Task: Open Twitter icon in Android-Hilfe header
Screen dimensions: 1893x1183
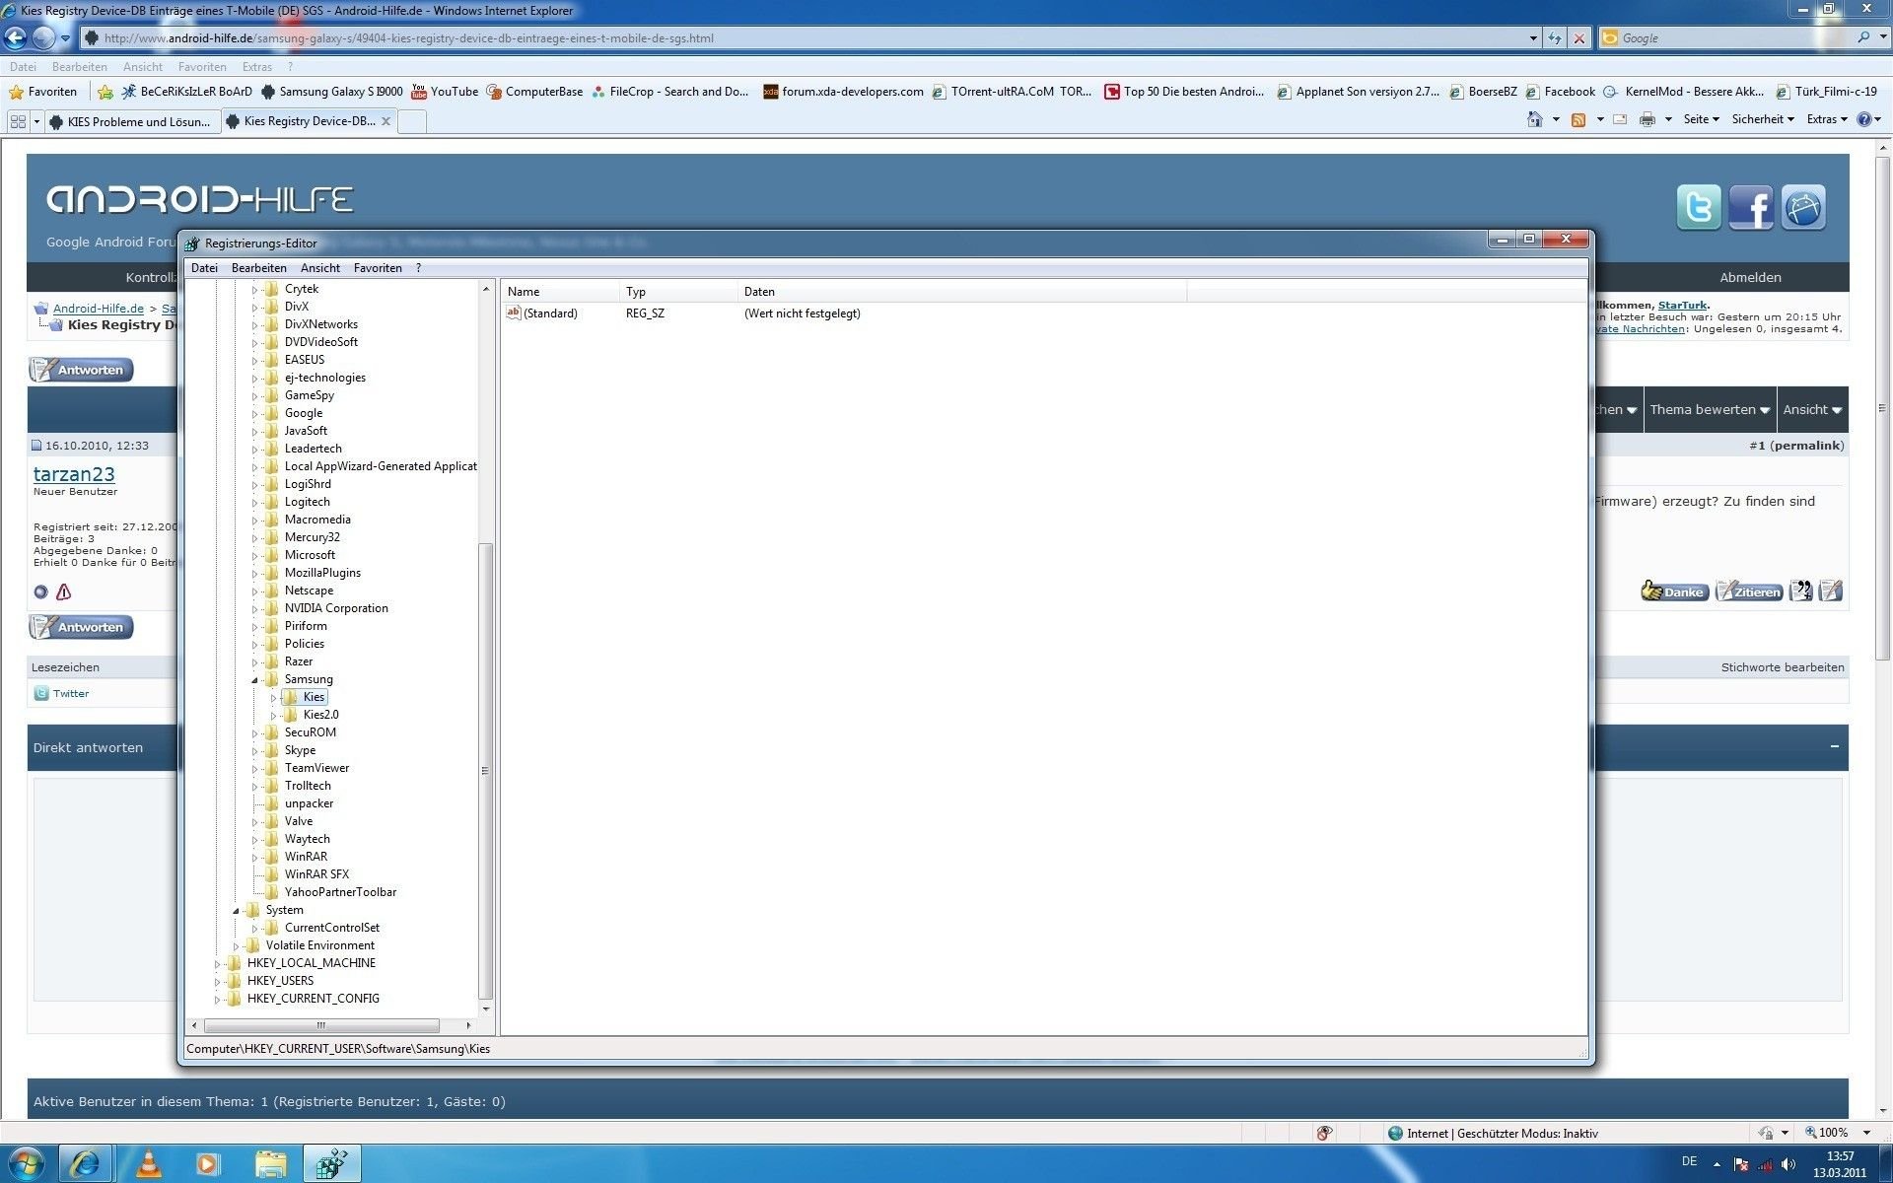Action: coord(1698,207)
